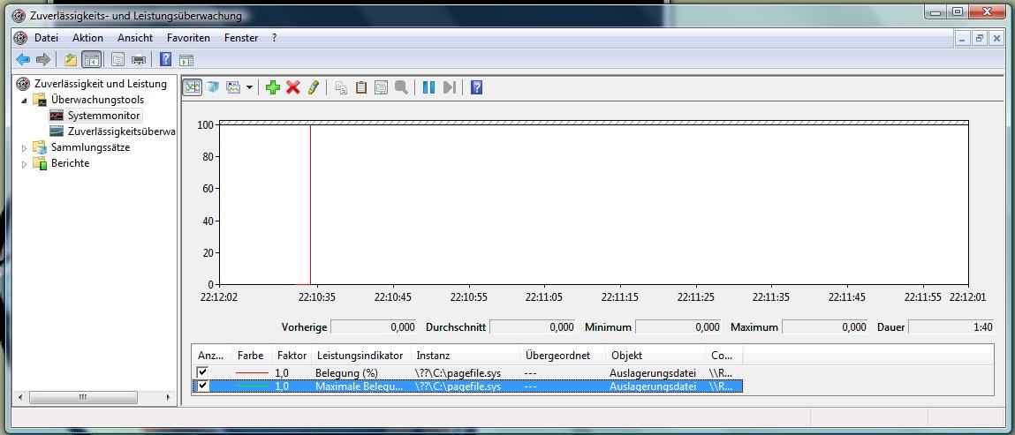Sort by Faktor column header
This screenshot has width=1015, height=435.
[291, 356]
